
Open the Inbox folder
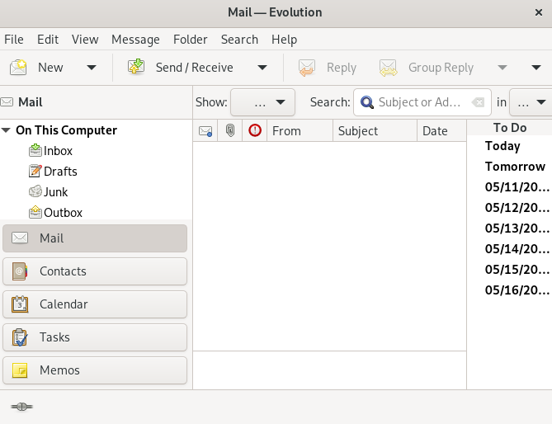[58, 151]
